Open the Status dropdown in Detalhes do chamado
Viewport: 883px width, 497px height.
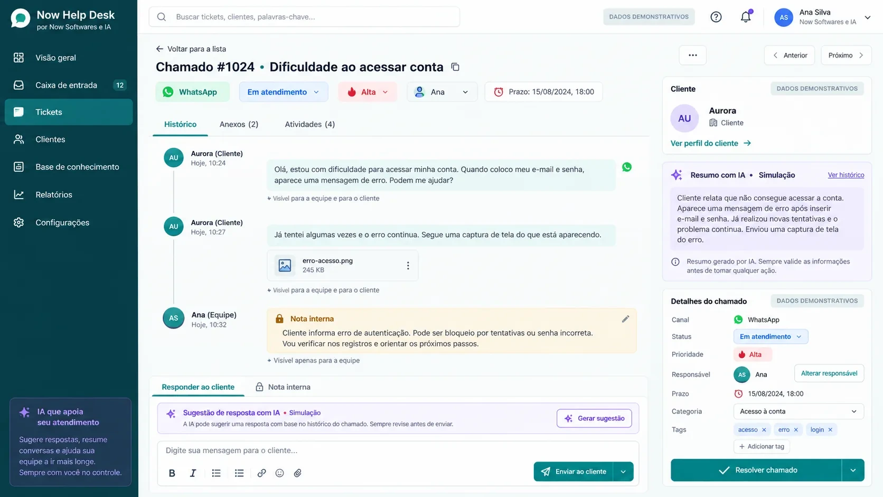771,336
